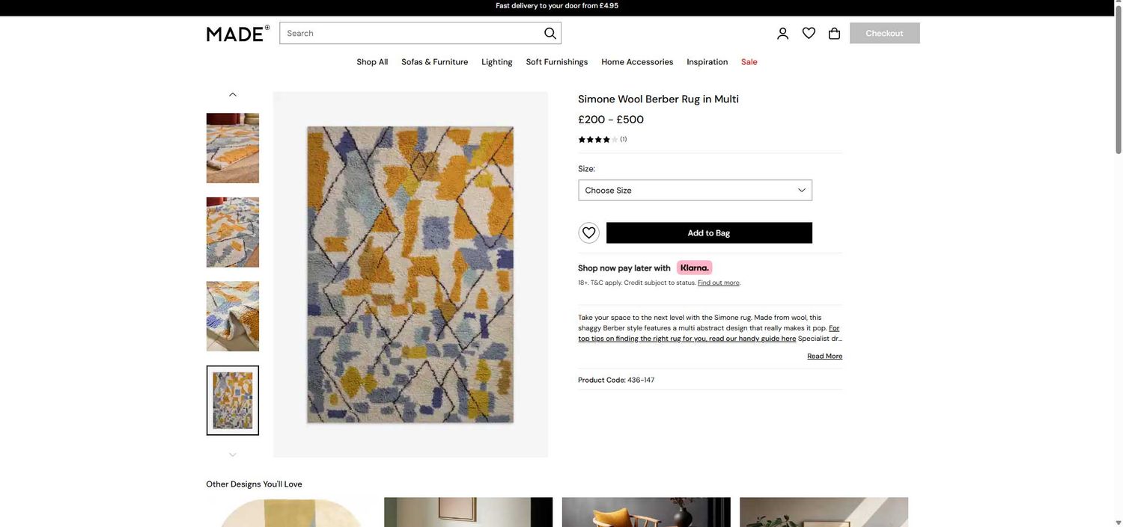Image resolution: width=1123 pixels, height=527 pixels.
Task: Open the wishlist heart in header
Action: pyautogui.click(x=809, y=33)
